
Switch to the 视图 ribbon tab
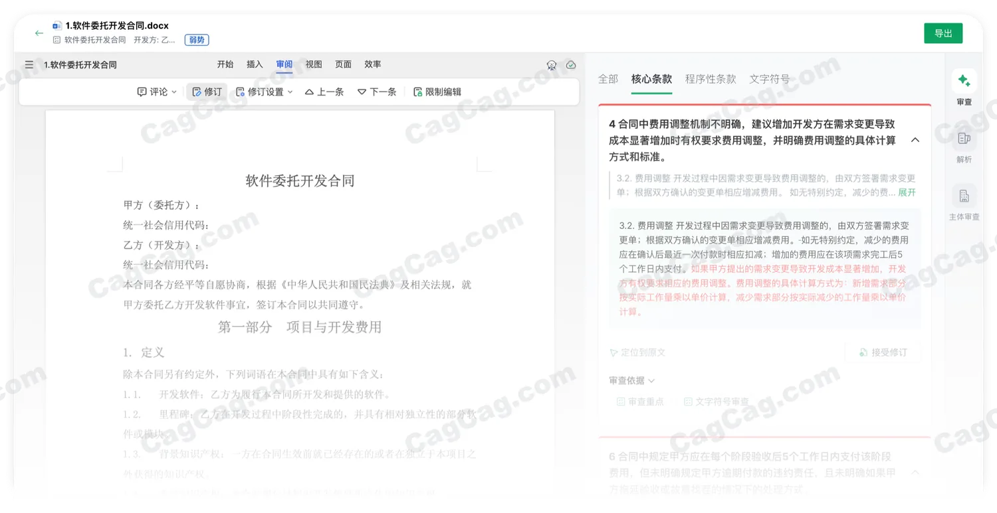[x=314, y=64]
